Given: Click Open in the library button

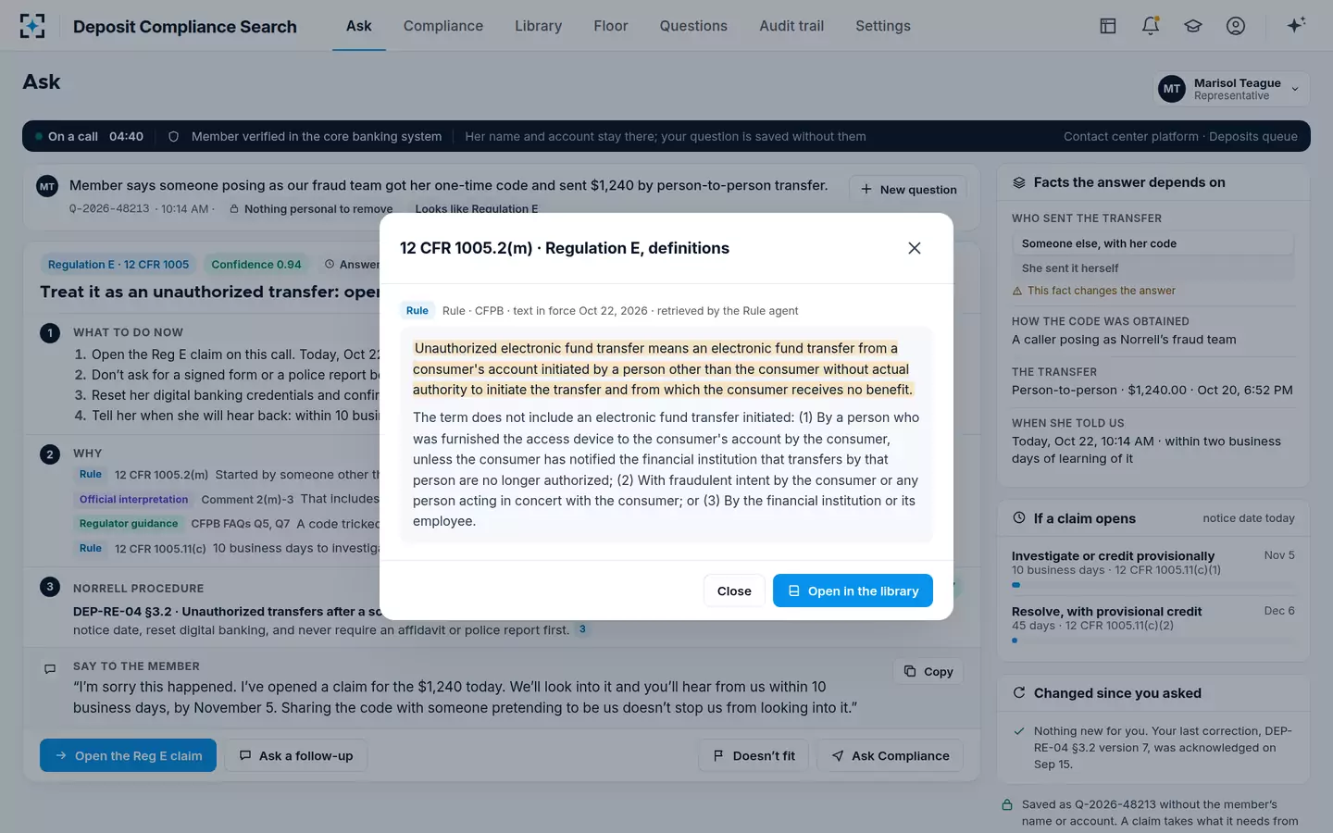Looking at the screenshot, I should tap(853, 591).
